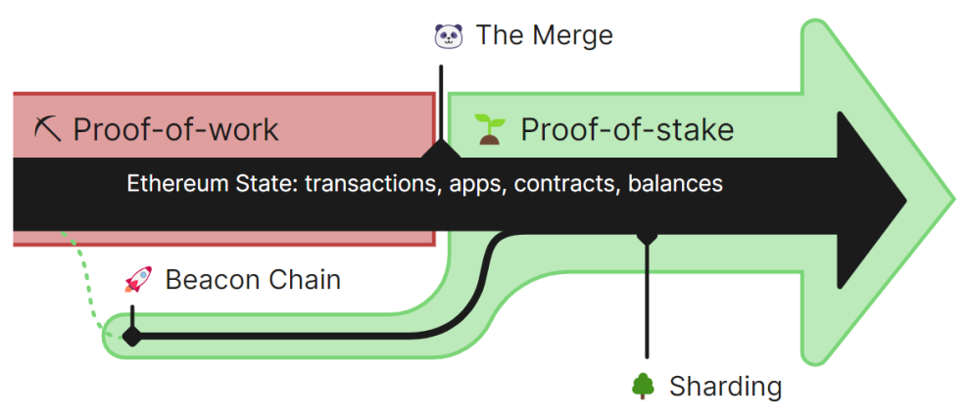Click the black diamond at Beacon Chain start
This screenshot has width=967, height=417.
click(x=132, y=337)
